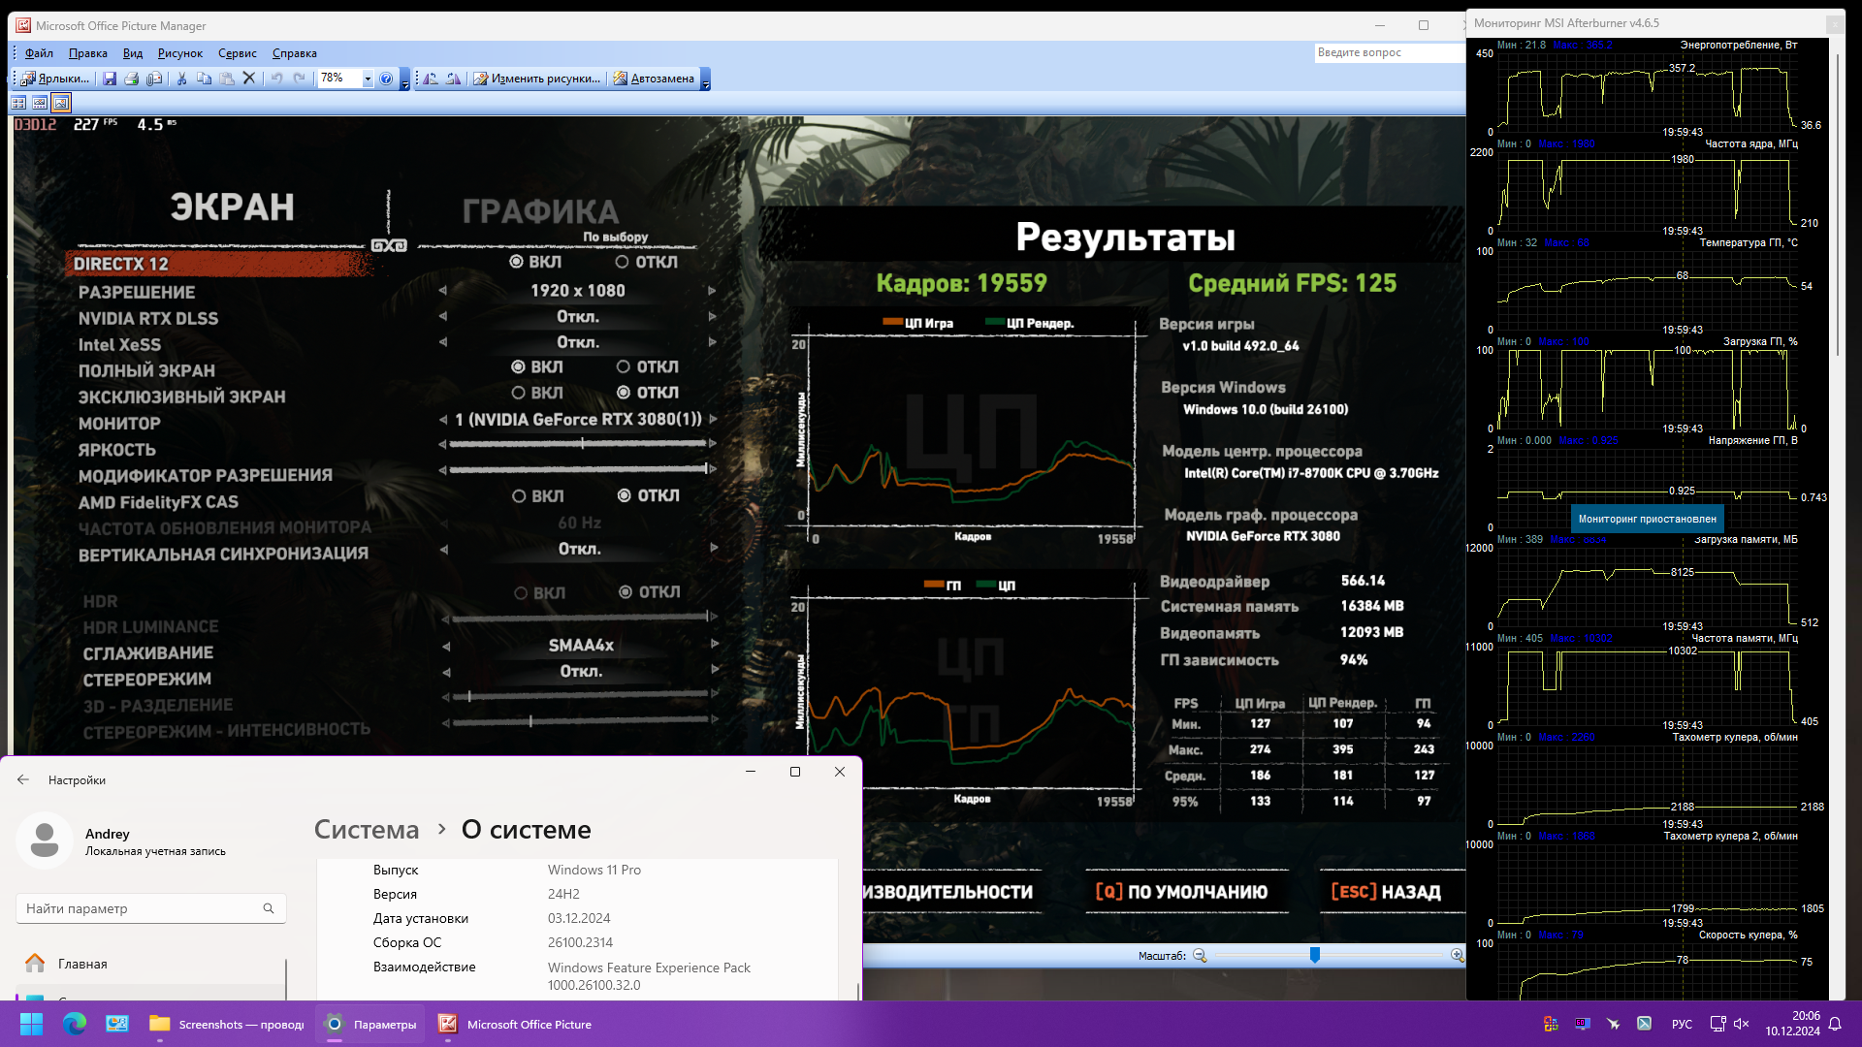The width and height of the screenshot is (1862, 1047).
Task: Click the zoom-out magnifier next to Масштаб
Action: click(1200, 956)
